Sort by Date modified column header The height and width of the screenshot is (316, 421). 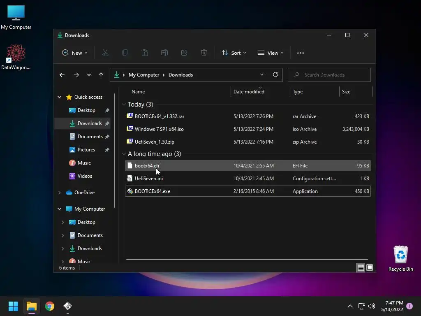click(260, 92)
